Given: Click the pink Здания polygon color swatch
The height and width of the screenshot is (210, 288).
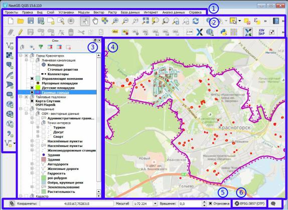Looking at the screenshot, I should click(44, 159).
